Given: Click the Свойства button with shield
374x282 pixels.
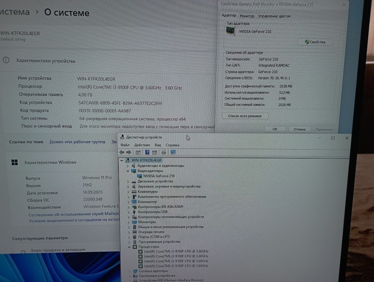Looking at the screenshot, I should (315, 42).
